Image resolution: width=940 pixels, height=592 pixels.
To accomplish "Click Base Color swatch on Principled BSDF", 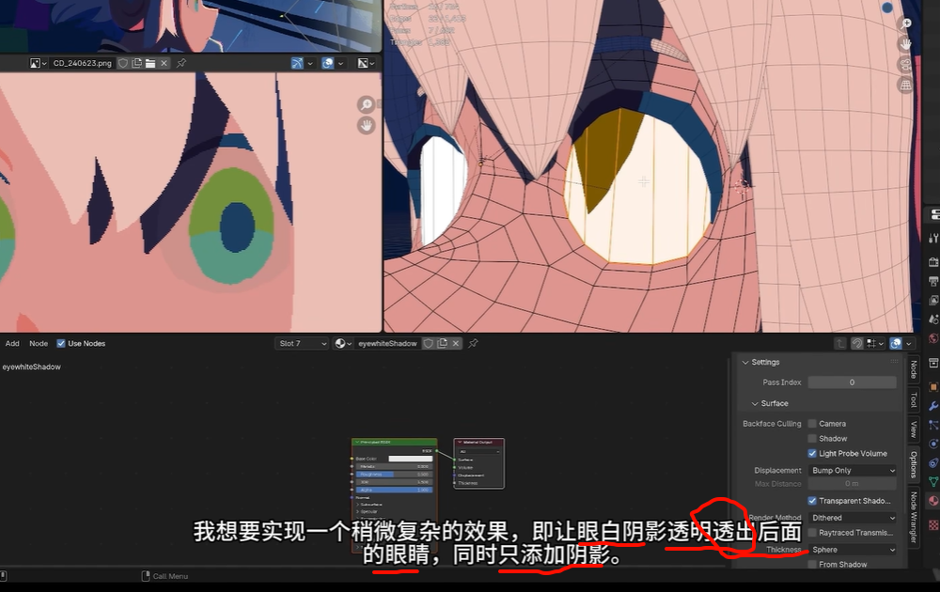I will [410, 459].
